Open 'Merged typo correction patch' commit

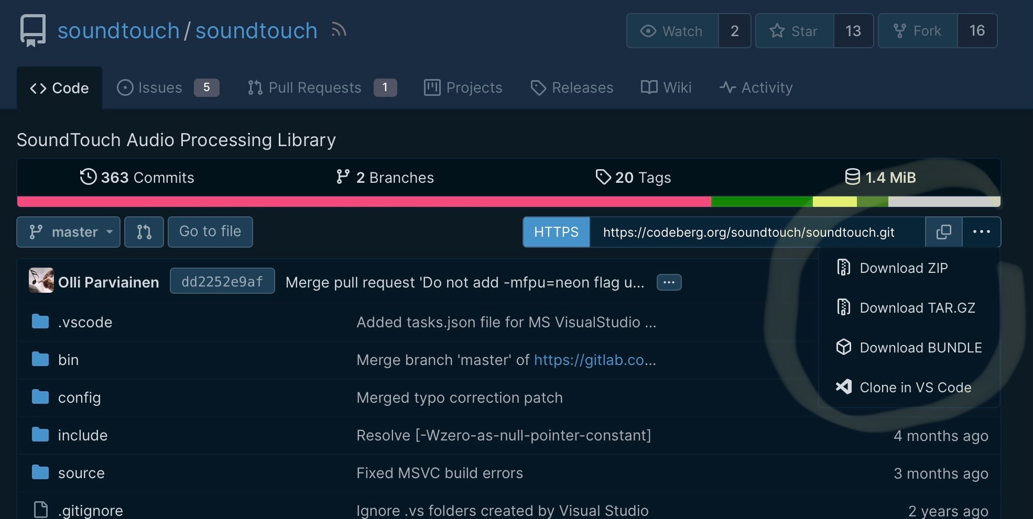click(460, 398)
